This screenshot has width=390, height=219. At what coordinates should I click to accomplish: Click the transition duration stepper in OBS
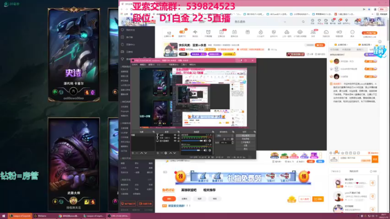coord(233,143)
